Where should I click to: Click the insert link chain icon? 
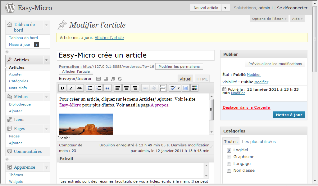[145, 88]
